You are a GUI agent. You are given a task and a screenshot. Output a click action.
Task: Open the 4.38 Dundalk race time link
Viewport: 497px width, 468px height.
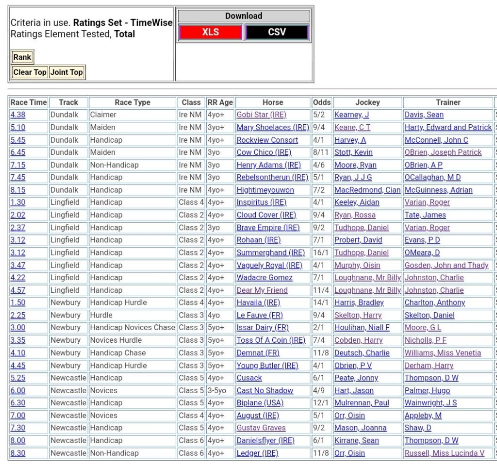[18, 115]
